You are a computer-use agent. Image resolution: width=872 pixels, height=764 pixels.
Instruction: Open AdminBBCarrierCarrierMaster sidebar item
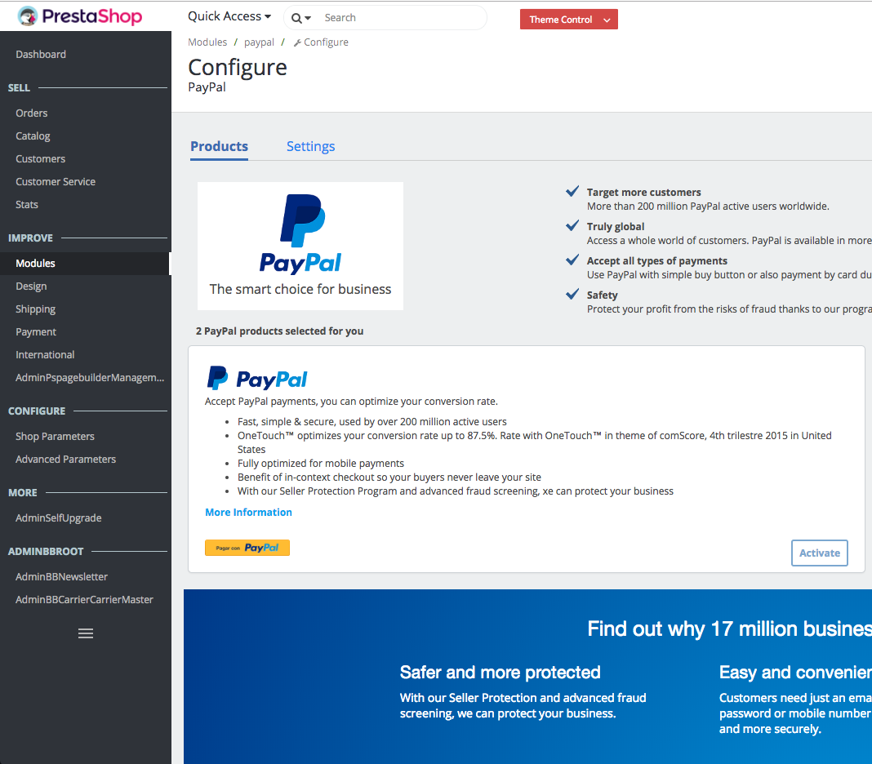85,599
